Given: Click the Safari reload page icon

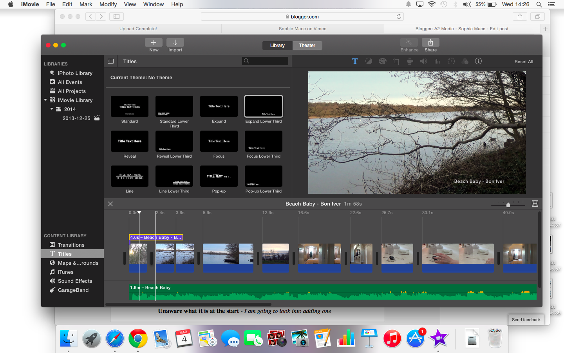Looking at the screenshot, I should coord(399,16).
